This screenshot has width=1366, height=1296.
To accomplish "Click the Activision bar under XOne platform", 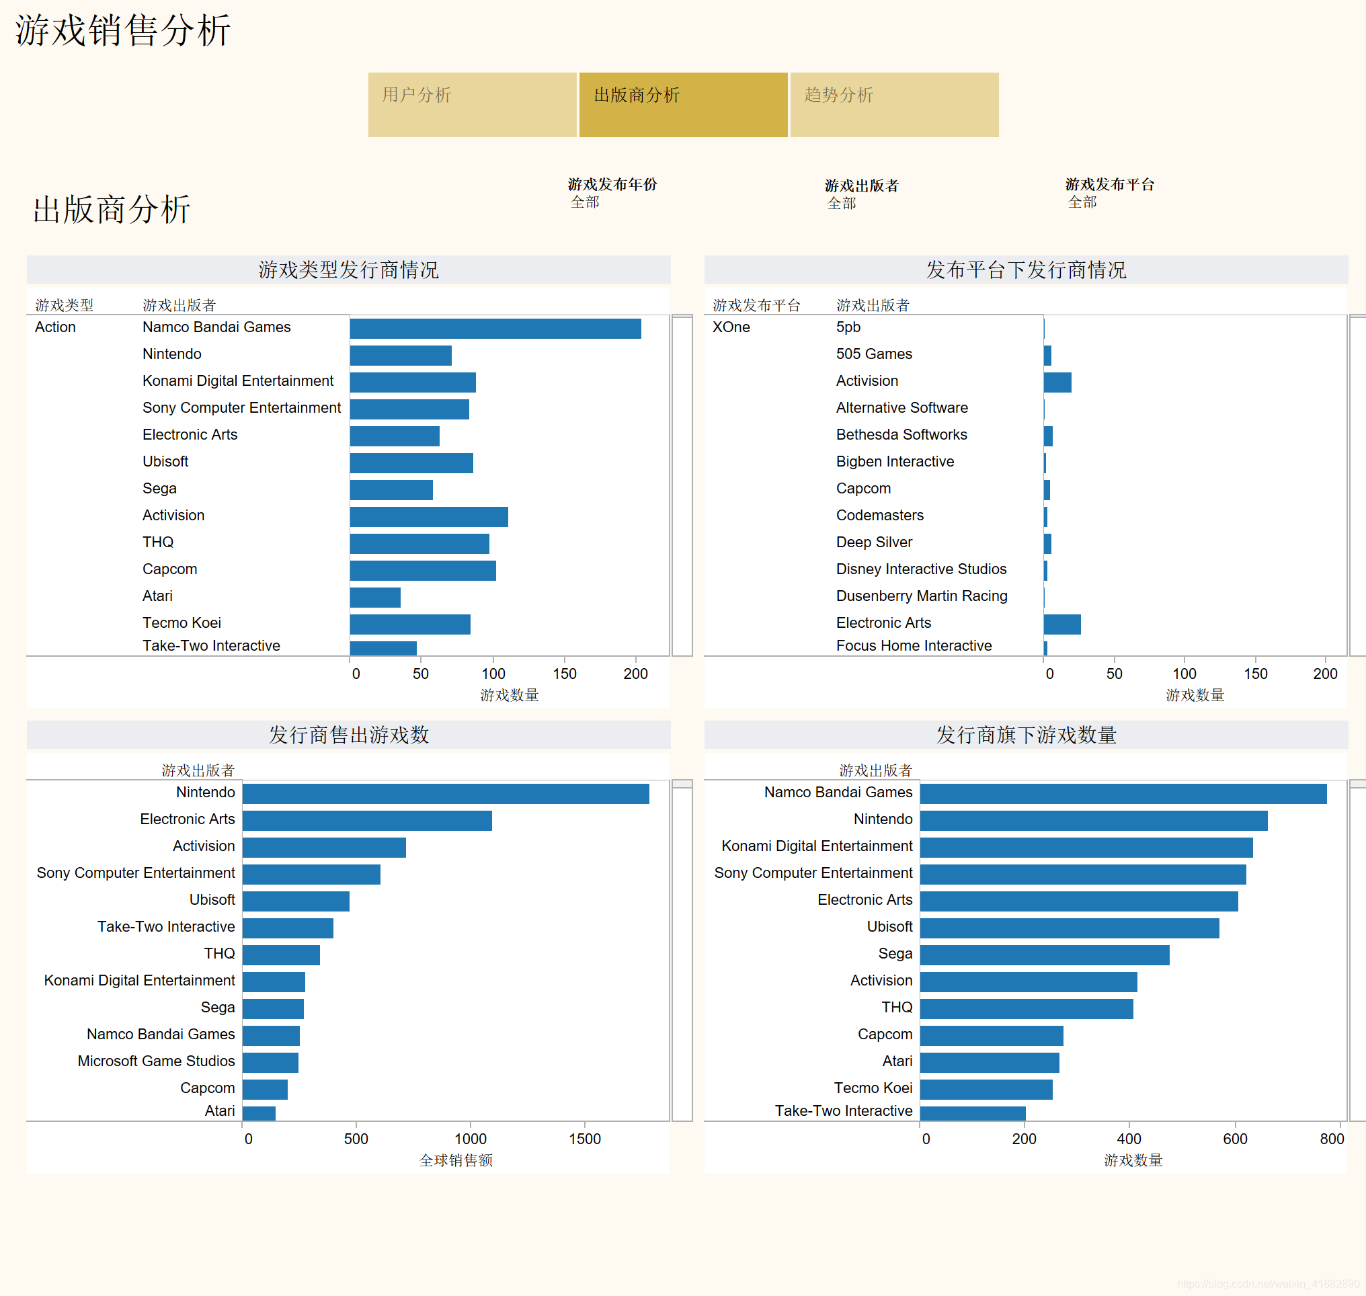I will click(x=1057, y=382).
